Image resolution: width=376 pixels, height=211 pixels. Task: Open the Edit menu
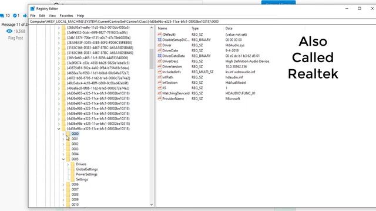[x=42, y=16]
